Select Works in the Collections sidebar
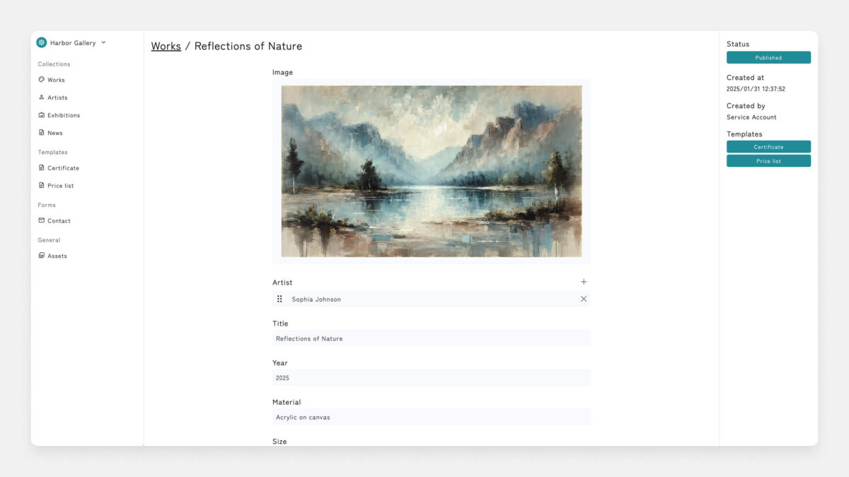Screen dimensions: 849x477 54,79
